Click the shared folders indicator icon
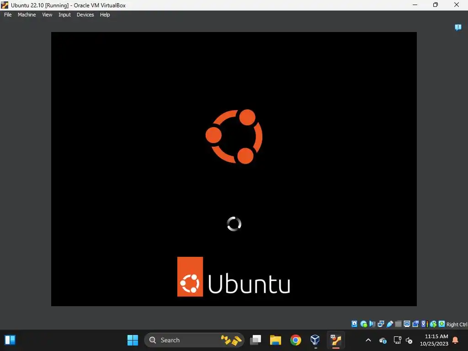 [x=398, y=324]
